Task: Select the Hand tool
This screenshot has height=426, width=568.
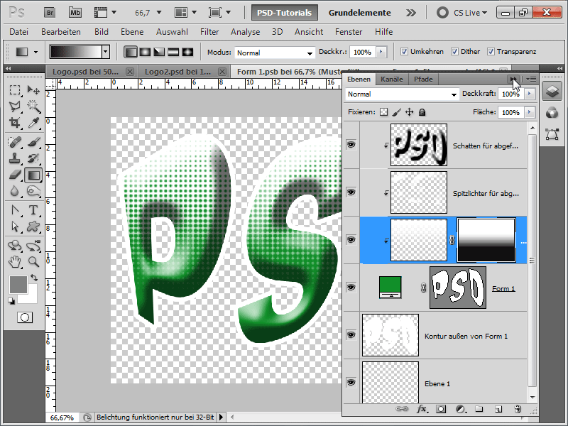Action: [14, 261]
